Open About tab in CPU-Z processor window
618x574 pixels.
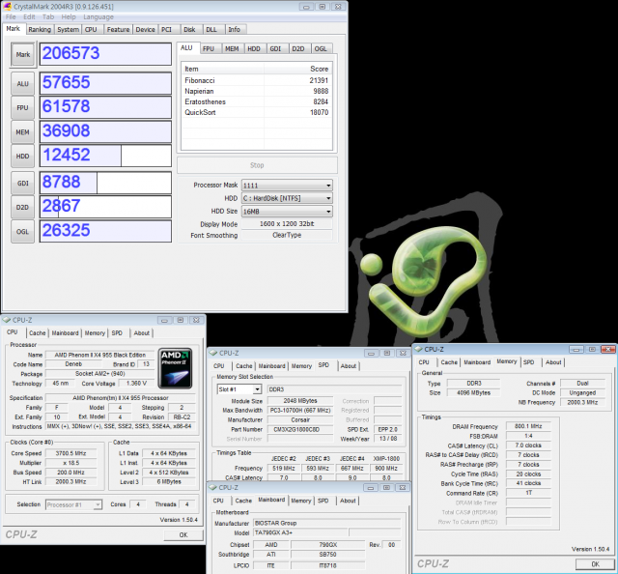click(142, 333)
